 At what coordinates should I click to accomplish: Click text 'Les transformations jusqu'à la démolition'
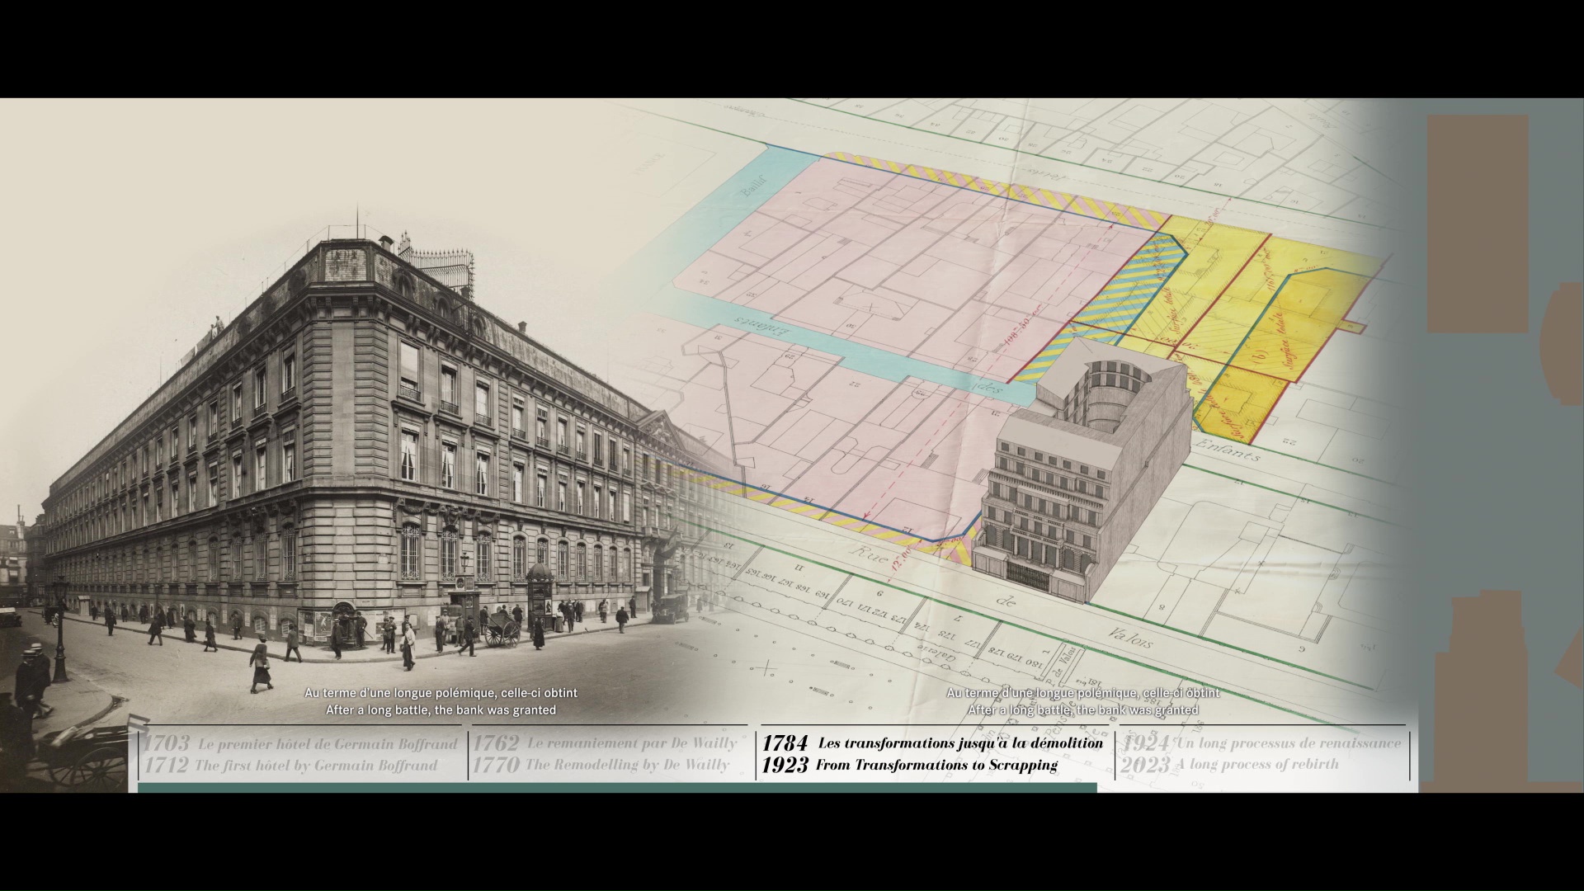(x=960, y=743)
